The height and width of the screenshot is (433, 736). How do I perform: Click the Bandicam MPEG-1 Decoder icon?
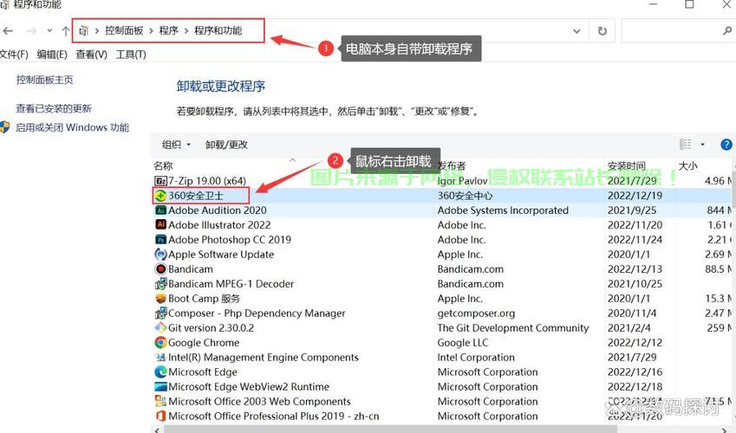tap(160, 284)
